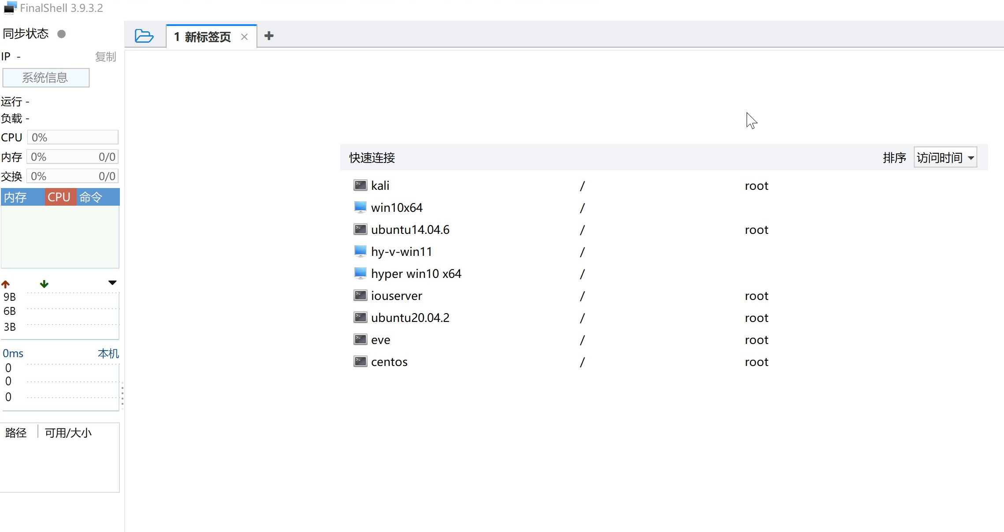
Task: Click the ubuntu20.04.2 terminal icon
Action: click(x=361, y=318)
